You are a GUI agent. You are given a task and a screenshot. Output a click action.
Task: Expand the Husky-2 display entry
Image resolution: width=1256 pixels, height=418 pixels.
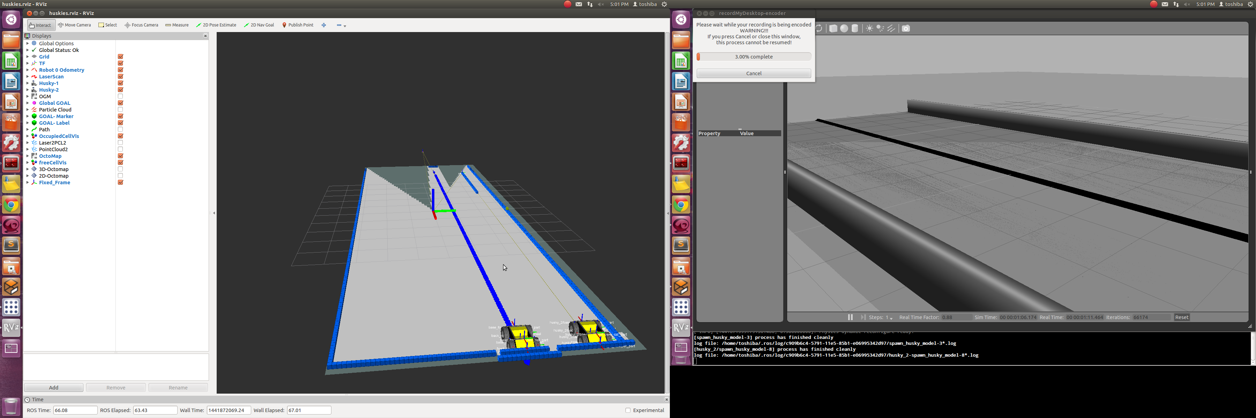pos(28,90)
